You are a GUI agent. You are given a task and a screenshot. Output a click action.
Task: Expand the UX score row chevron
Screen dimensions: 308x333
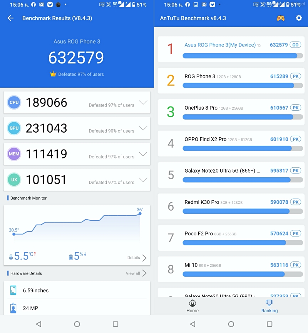(143, 180)
